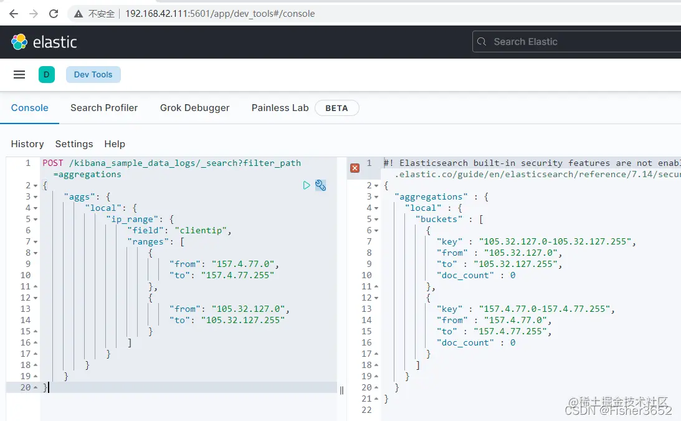
Task: Collapse "local" fold at response line 4
Action: pyautogui.click(x=376, y=208)
